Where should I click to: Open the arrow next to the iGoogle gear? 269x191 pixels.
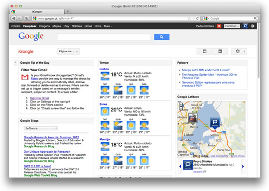pos(244,51)
